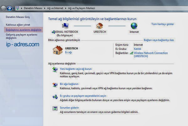This screenshot has height=126, width=188.
Task: Click the Back navigation arrow button
Action: [3, 8]
